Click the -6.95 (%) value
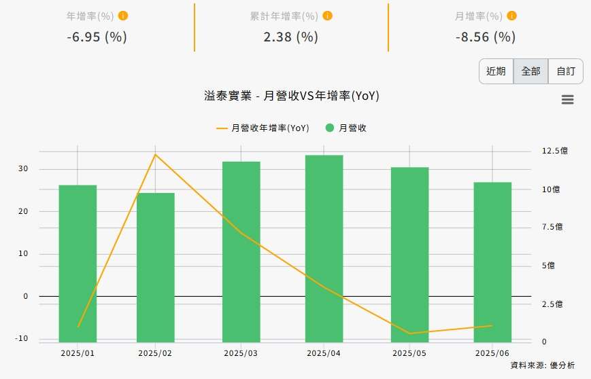The height and width of the screenshot is (379, 591). pyautogui.click(x=97, y=37)
